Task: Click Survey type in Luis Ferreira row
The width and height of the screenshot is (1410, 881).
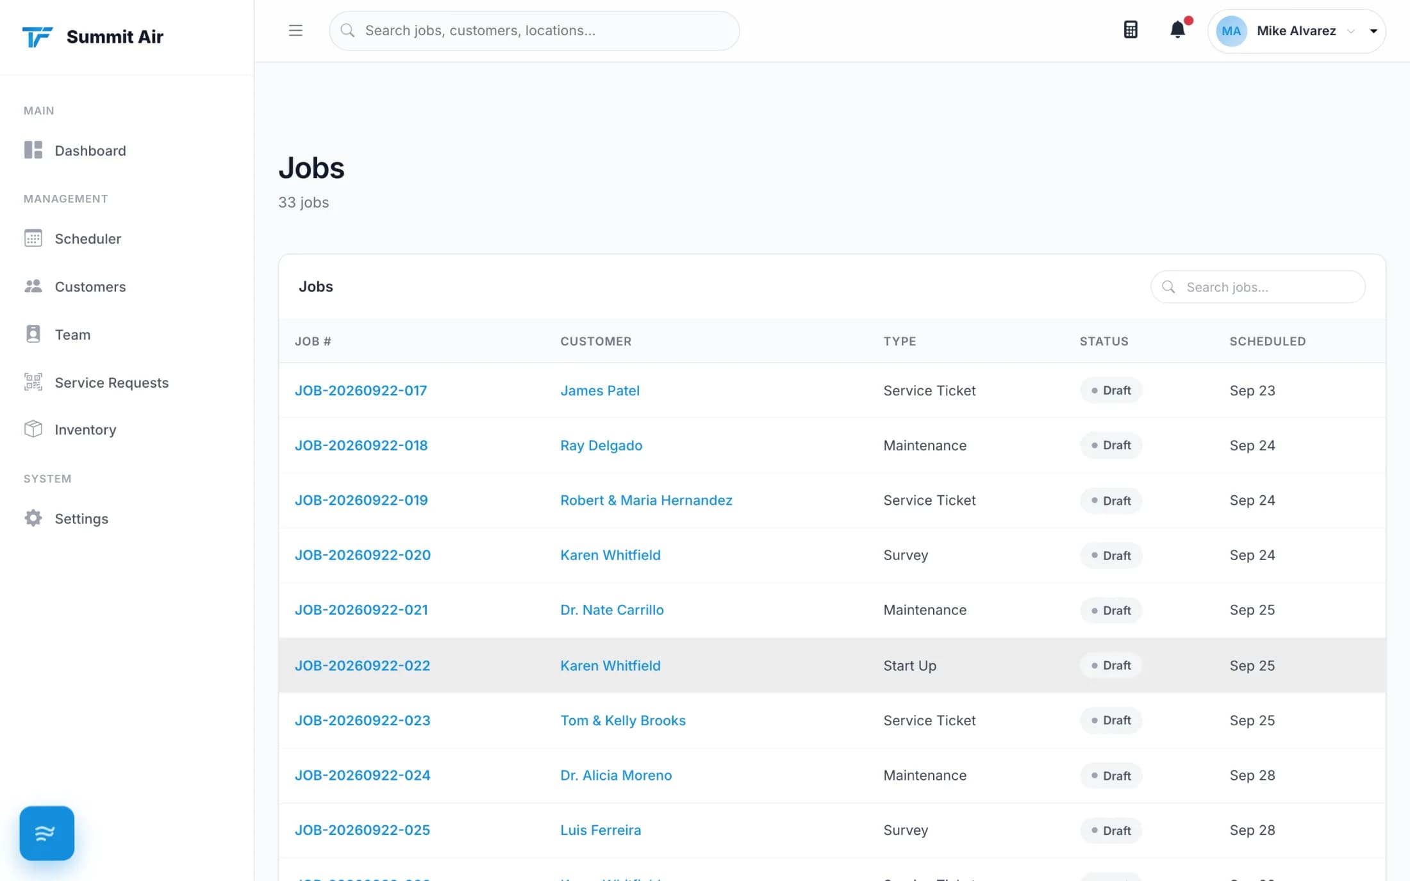Action: click(x=906, y=830)
